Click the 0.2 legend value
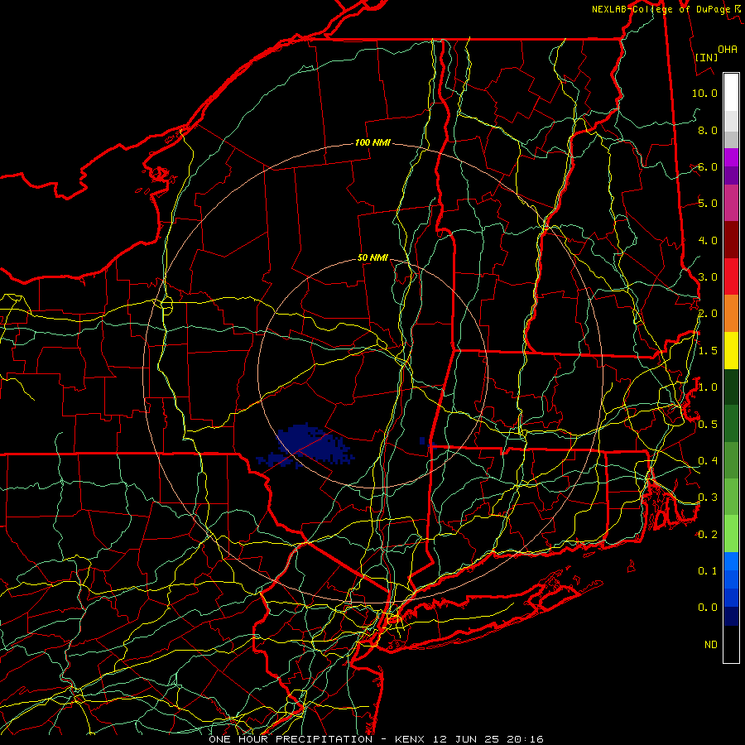745x745 pixels. click(x=708, y=535)
